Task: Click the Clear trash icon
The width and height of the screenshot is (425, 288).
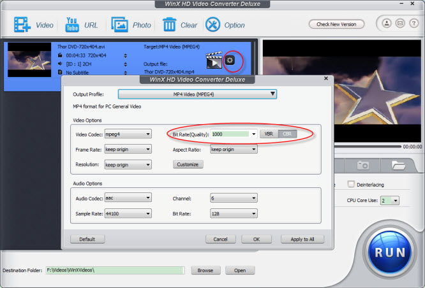Action: coord(169,24)
